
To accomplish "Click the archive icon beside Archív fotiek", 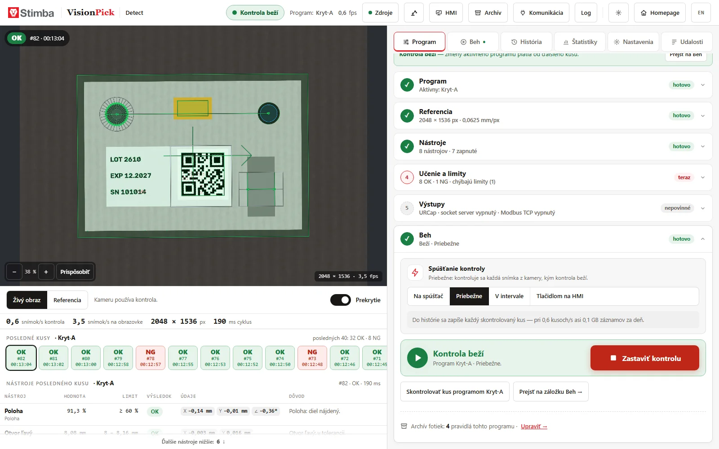I will click(404, 427).
